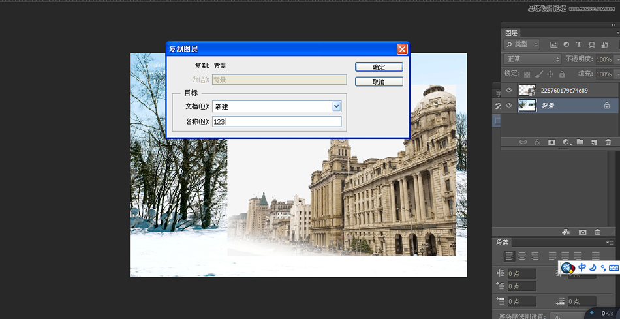
Task: Filter layers by text type icon
Action: pos(579,44)
